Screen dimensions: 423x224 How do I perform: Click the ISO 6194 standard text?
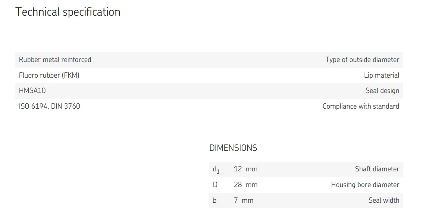[33, 106]
